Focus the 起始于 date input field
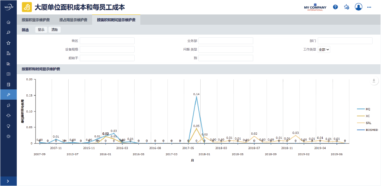Screen dimensions: 381x186 click(107, 58)
